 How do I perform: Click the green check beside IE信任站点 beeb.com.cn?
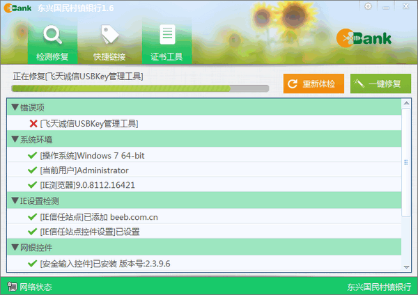point(32,216)
